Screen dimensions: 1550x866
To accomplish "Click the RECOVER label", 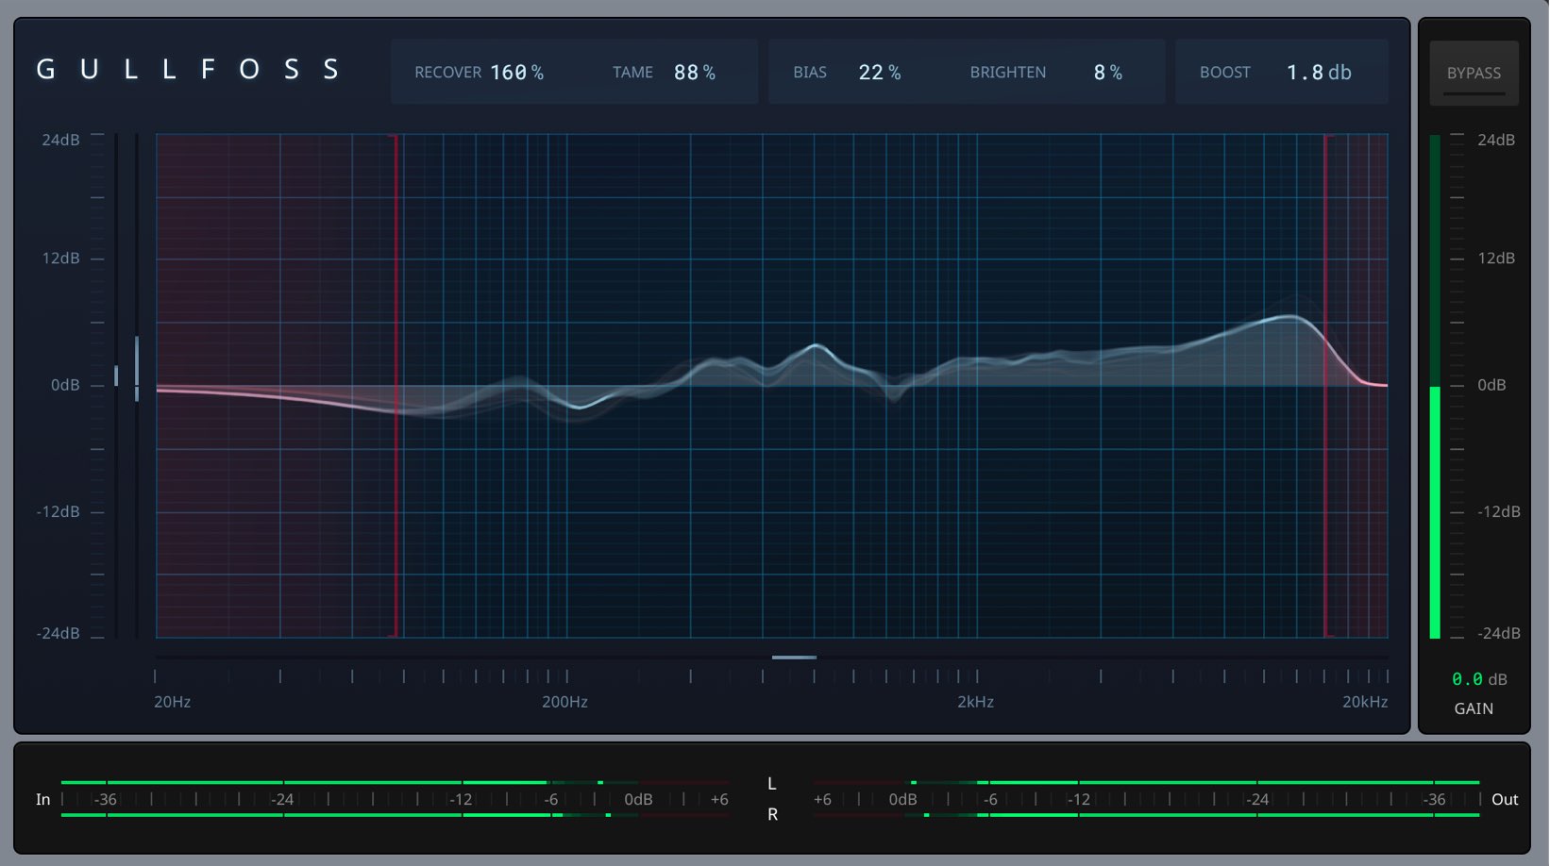I will (447, 73).
